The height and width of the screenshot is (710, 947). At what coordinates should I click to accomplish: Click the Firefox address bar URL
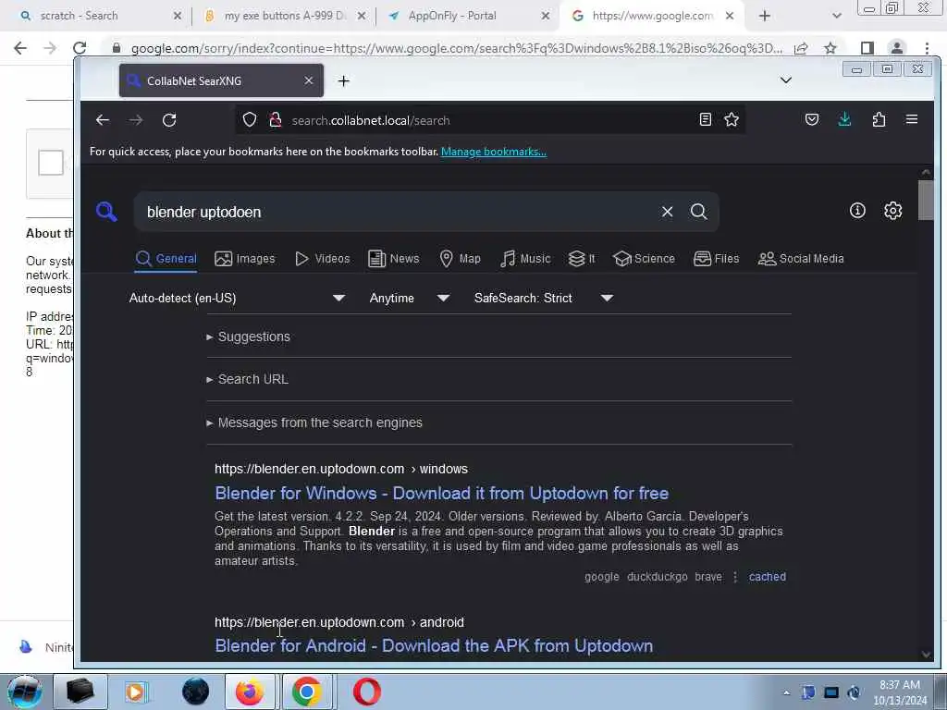tap(371, 120)
